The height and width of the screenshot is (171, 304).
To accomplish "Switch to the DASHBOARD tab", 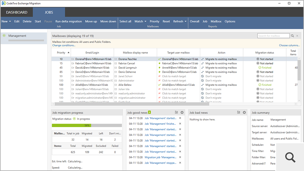I will point(17,12).
